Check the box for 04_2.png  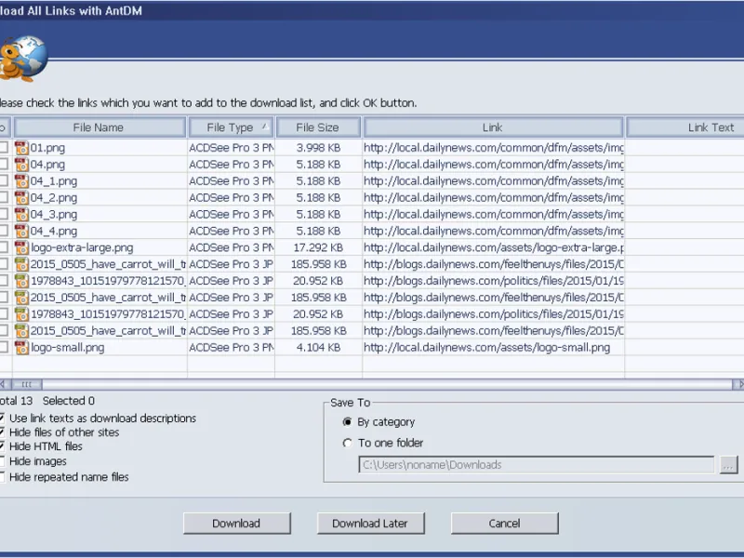4,197
